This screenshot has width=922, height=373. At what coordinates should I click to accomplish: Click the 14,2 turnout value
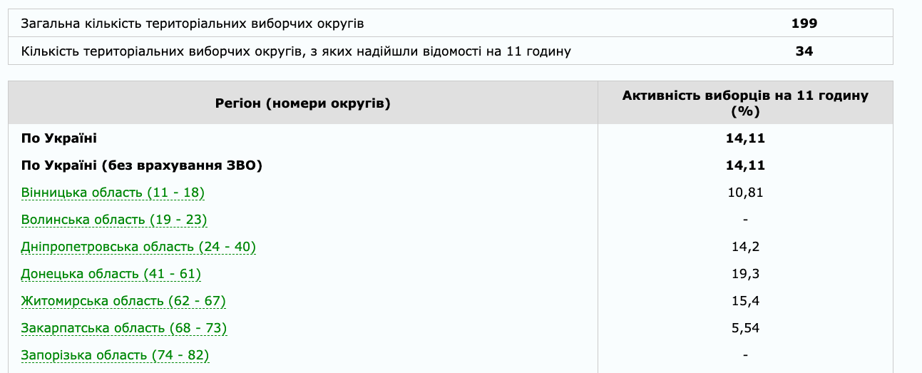tap(745, 247)
